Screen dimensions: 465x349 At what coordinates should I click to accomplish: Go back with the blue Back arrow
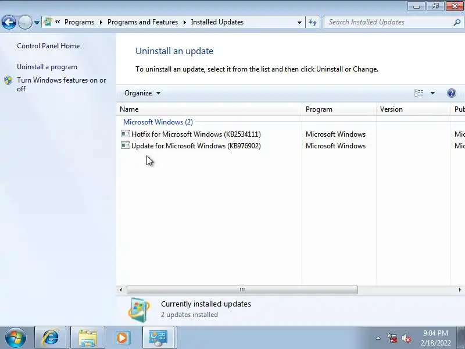pyautogui.click(x=9, y=22)
